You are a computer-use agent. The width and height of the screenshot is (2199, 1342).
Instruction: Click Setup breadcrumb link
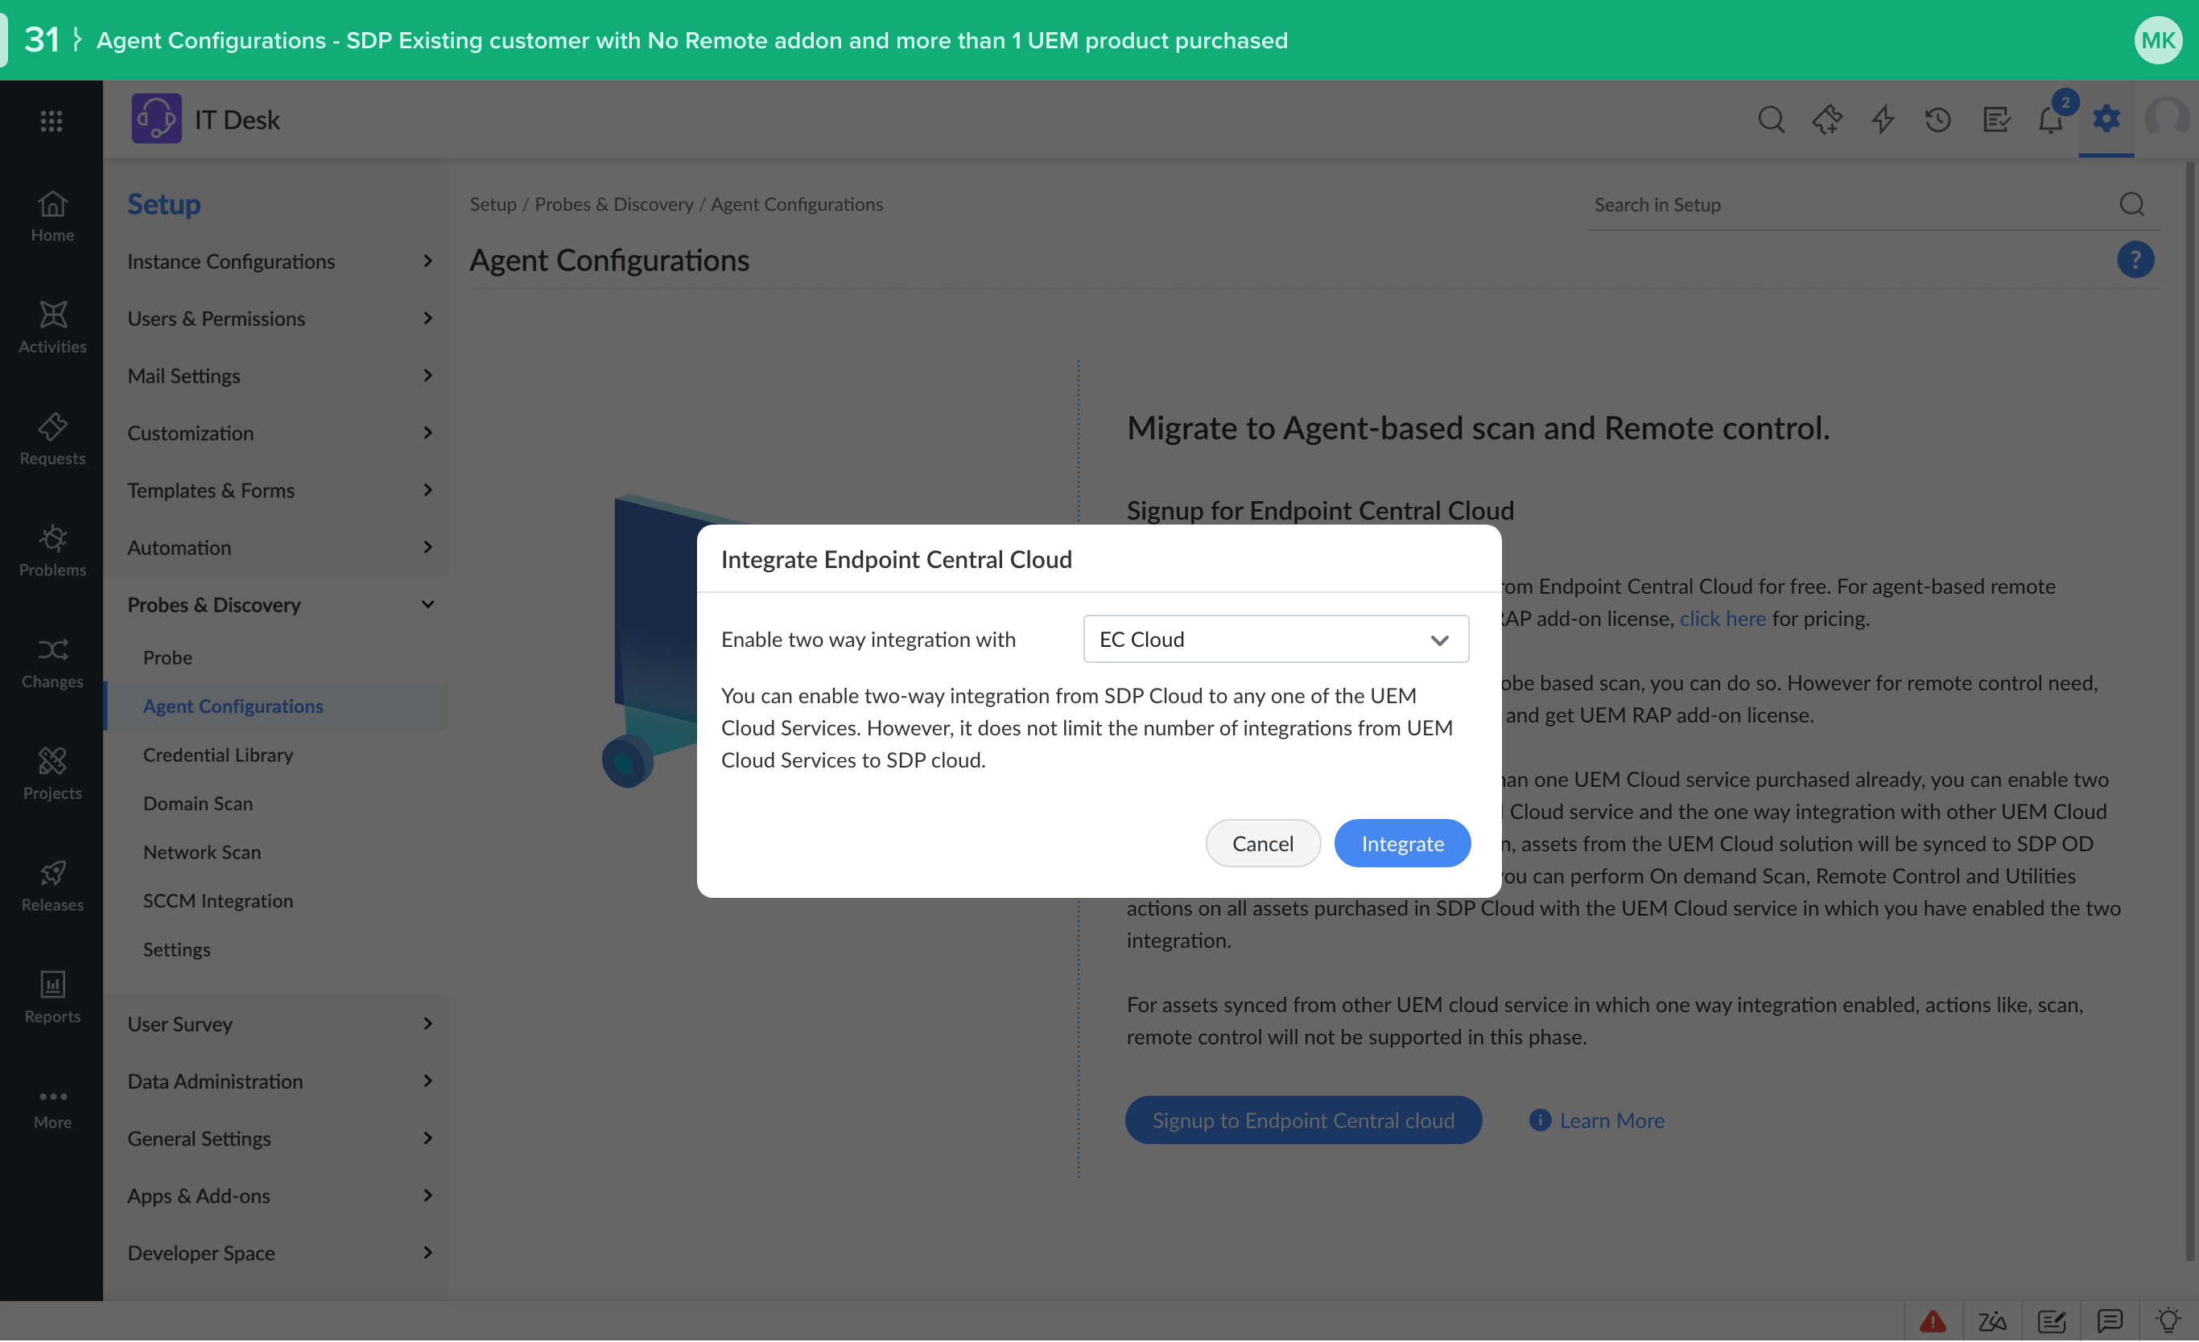[493, 204]
